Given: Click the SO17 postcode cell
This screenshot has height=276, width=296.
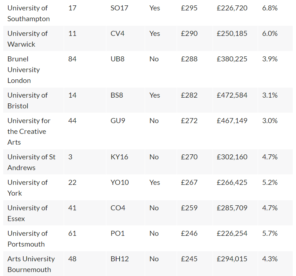Looking at the screenshot, I should point(125,13).
